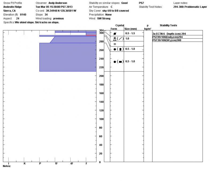Click the slashed-circle crystal form symbol
The width and height of the screenshot is (214, 181).
coord(115,33)
